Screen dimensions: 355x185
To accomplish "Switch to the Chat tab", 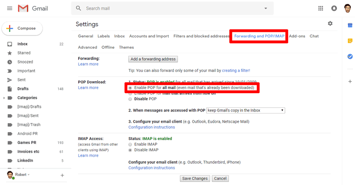I will tap(314, 36).
